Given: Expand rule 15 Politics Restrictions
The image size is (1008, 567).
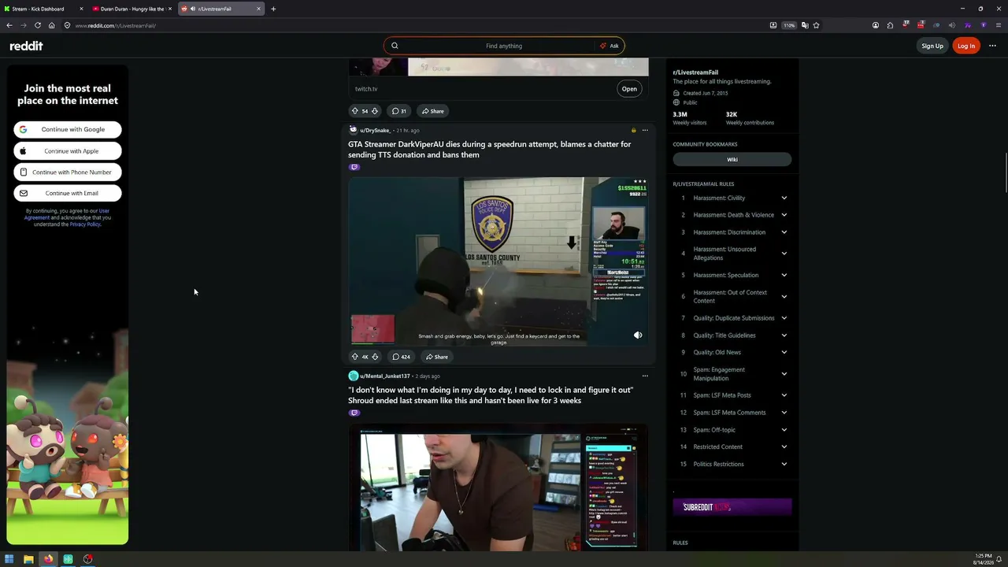Looking at the screenshot, I should [784, 465].
